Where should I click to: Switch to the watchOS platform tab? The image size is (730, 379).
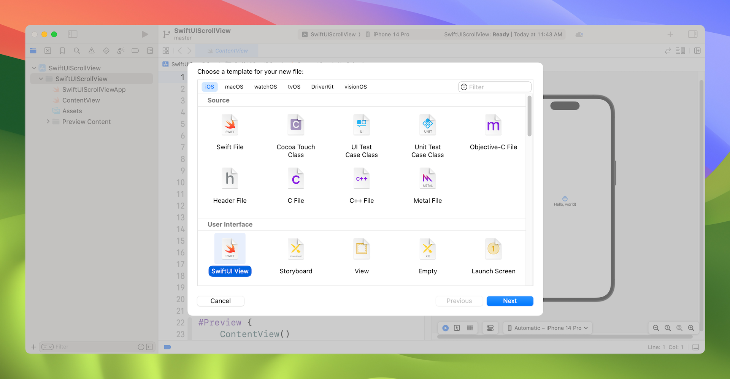[265, 87]
